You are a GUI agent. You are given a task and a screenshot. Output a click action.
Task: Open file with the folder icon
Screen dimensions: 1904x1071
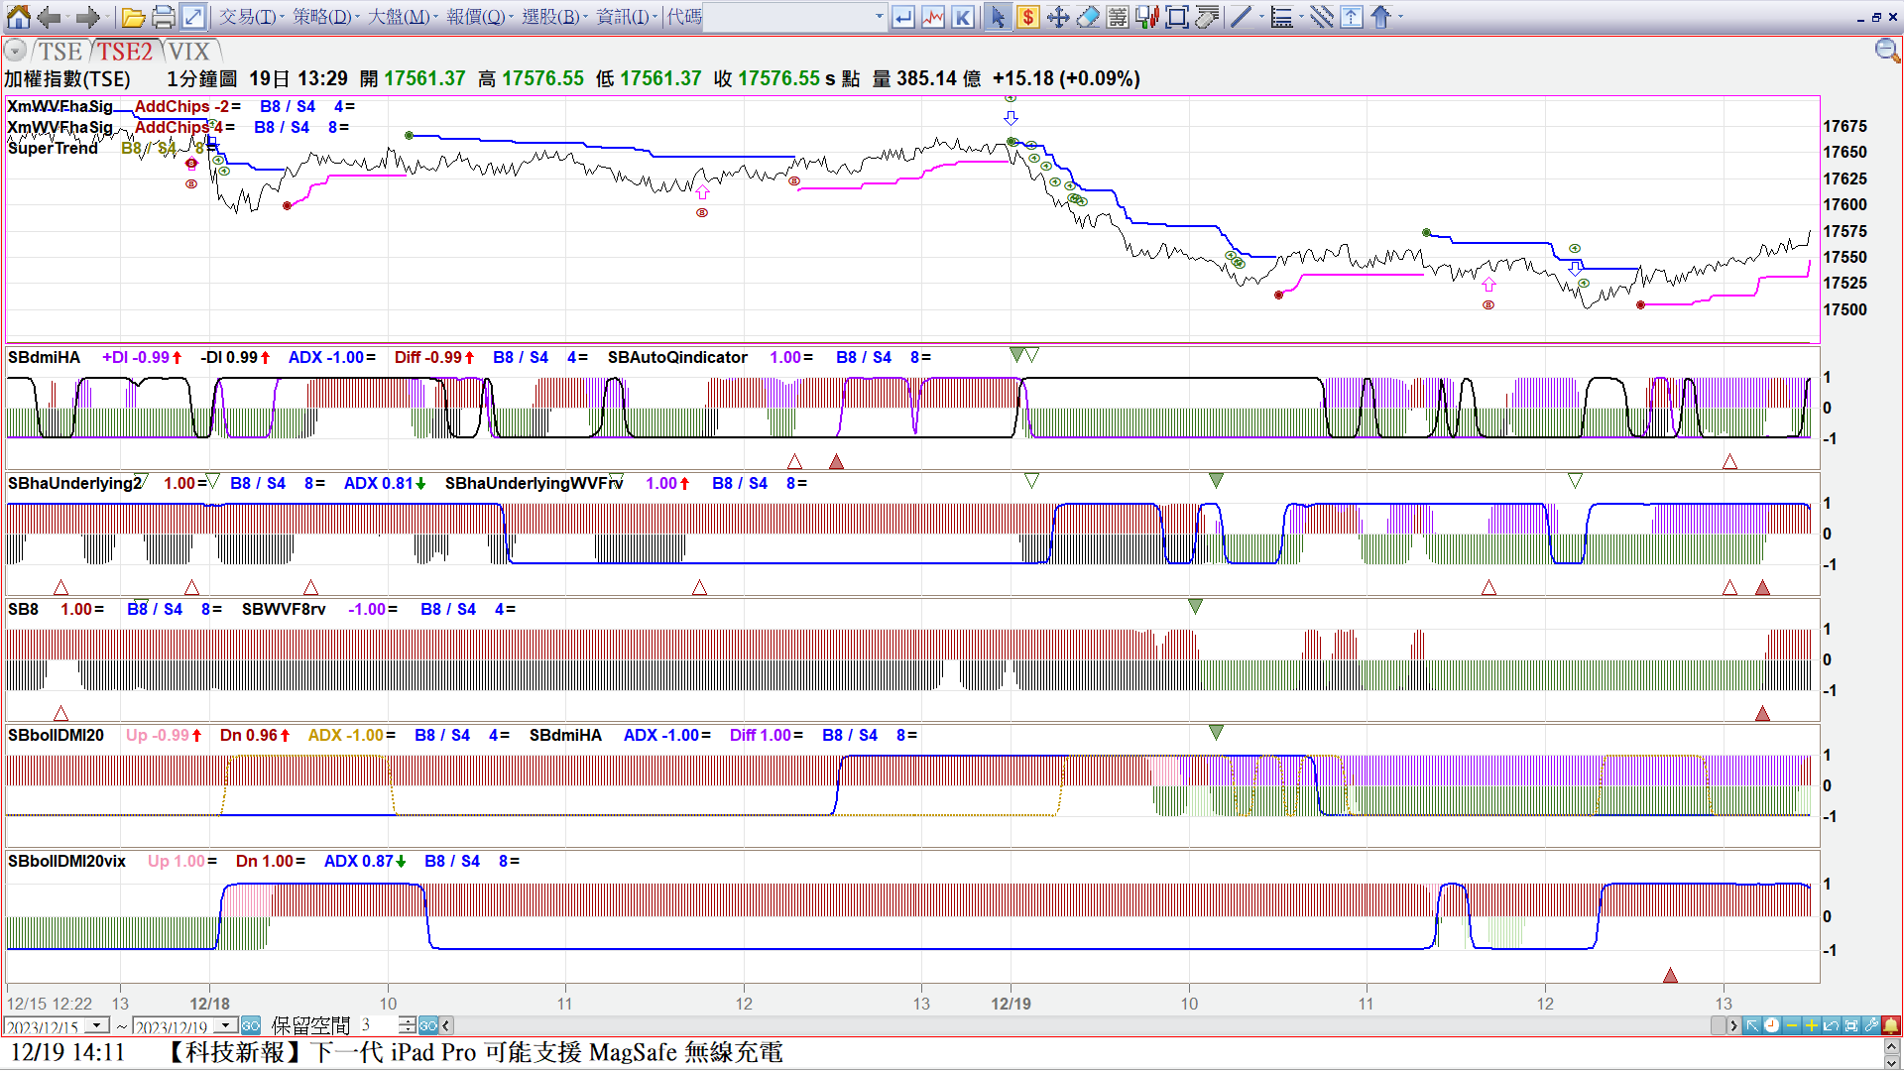click(x=134, y=17)
